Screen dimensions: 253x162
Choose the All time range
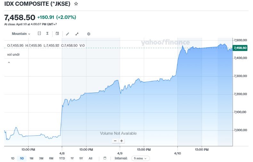[91, 158]
